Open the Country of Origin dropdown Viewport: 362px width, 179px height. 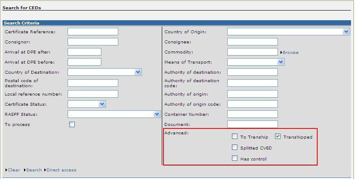click(289, 32)
